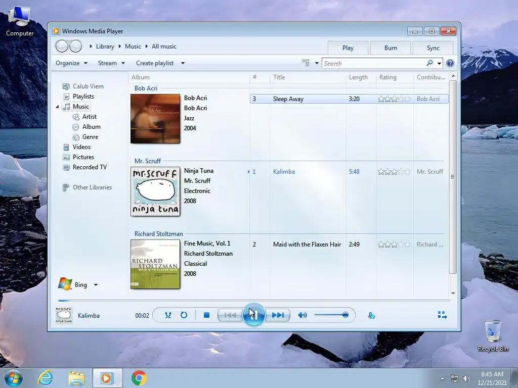Sort by the Title column header
The width and height of the screenshot is (518, 388).
tap(308, 77)
